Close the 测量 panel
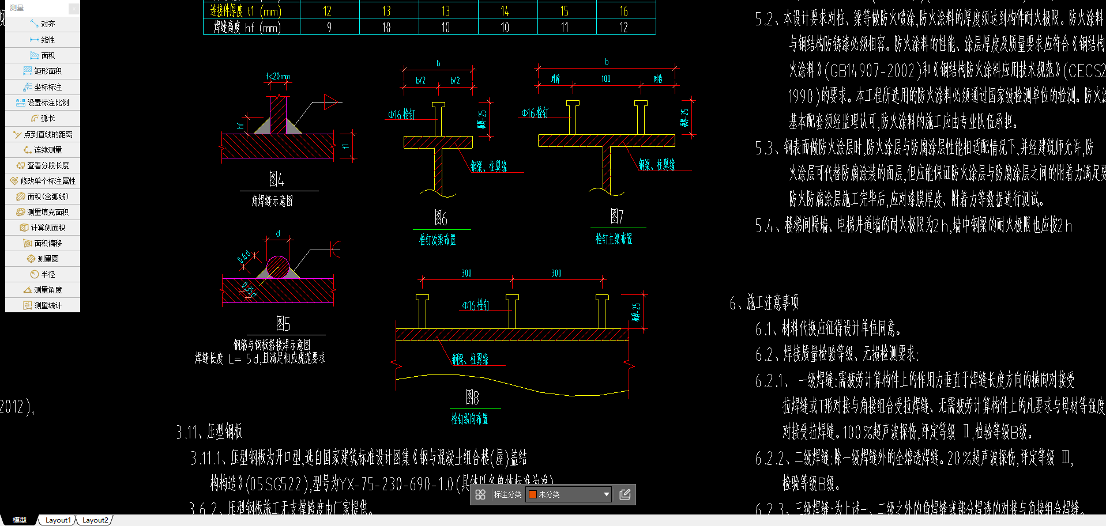The width and height of the screenshot is (1106, 526). 74,8
